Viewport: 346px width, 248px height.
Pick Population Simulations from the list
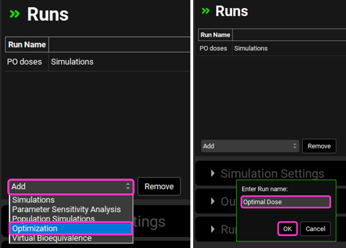[53, 218]
